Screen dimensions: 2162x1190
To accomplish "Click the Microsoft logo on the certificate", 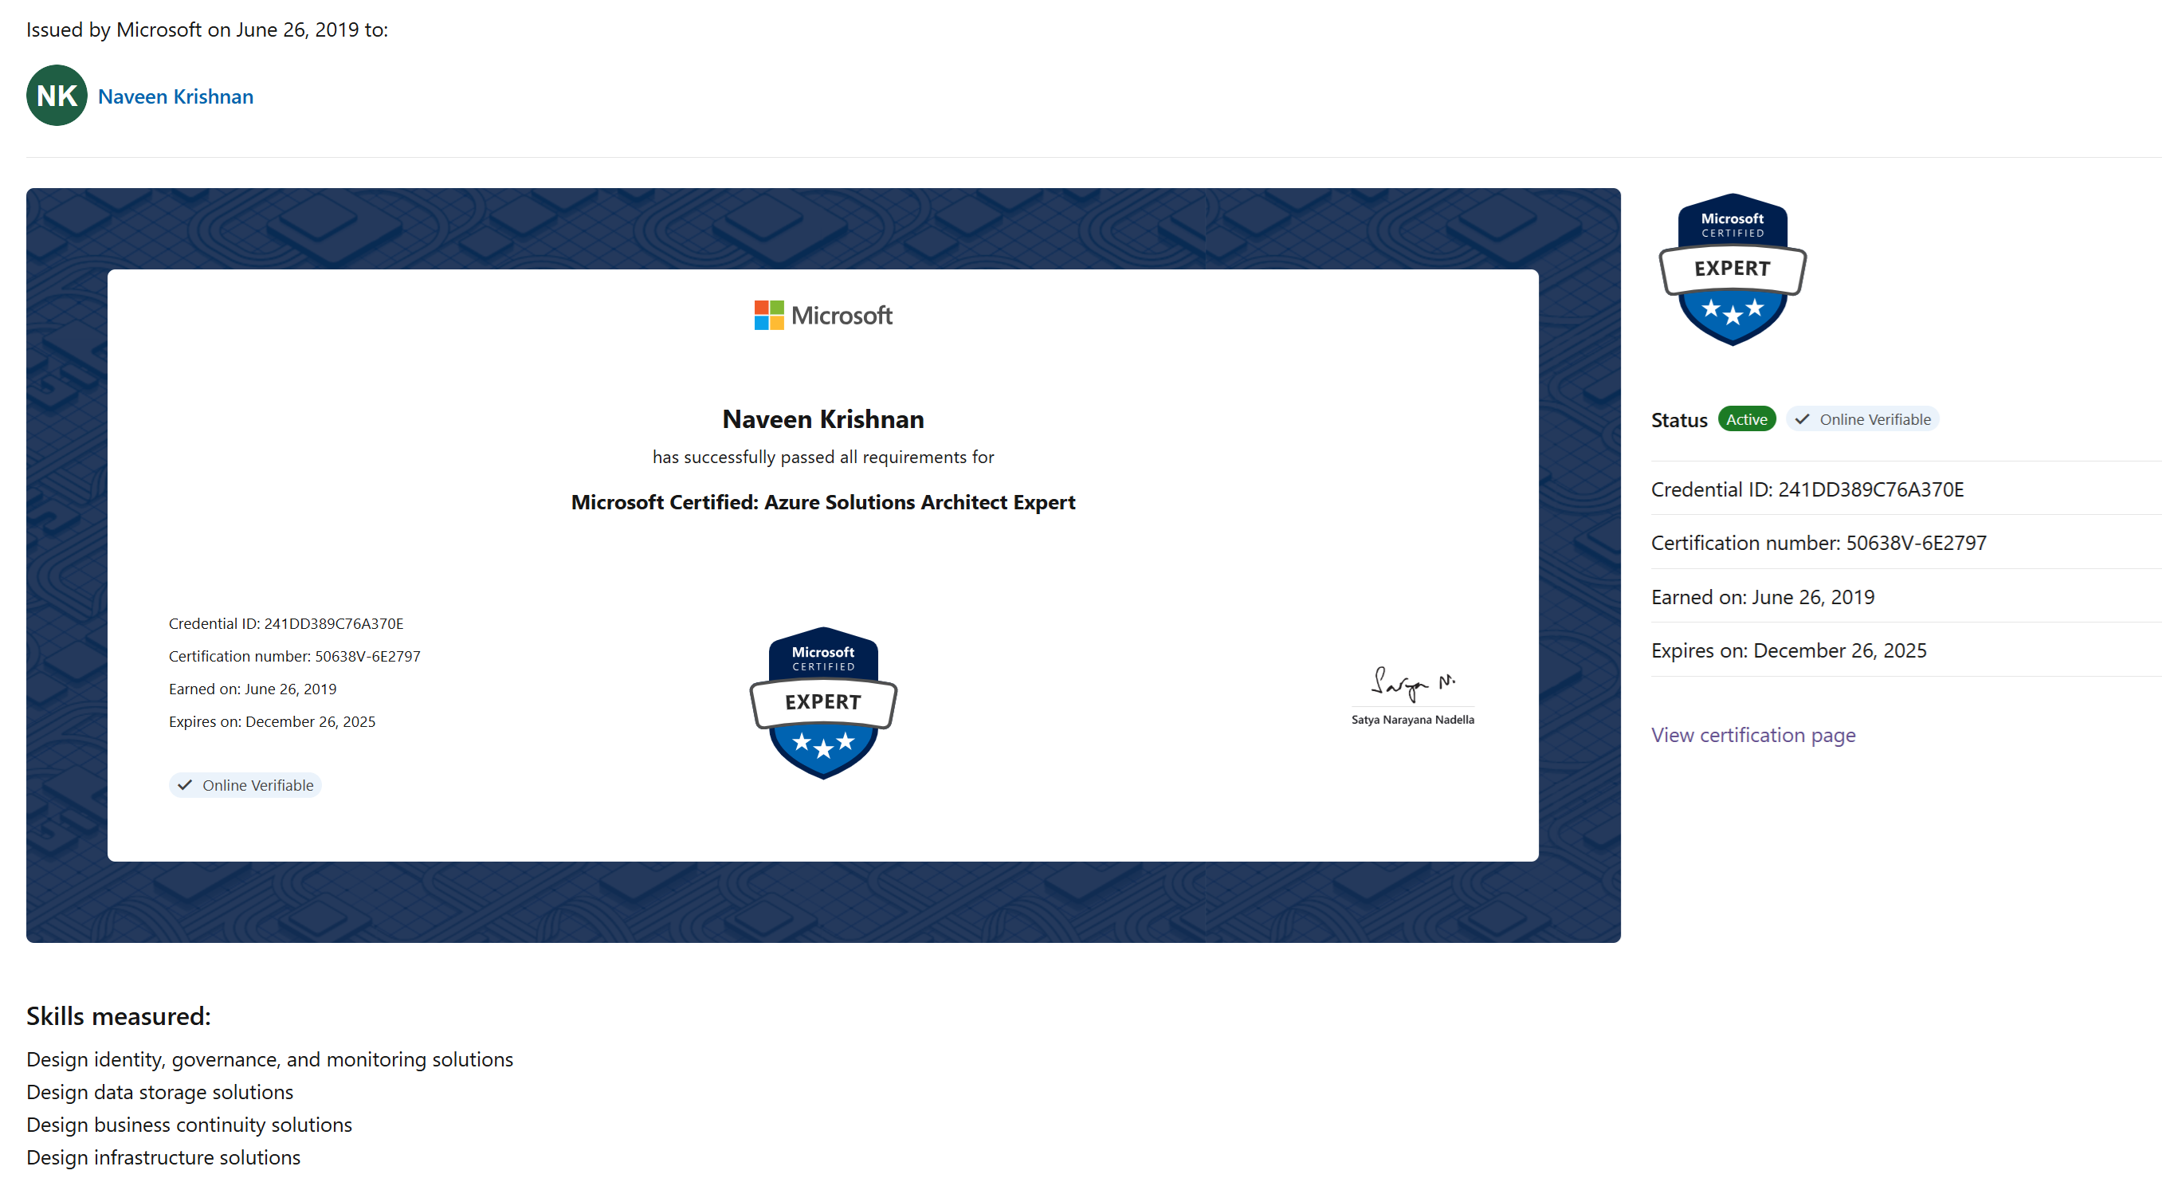I will click(823, 316).
